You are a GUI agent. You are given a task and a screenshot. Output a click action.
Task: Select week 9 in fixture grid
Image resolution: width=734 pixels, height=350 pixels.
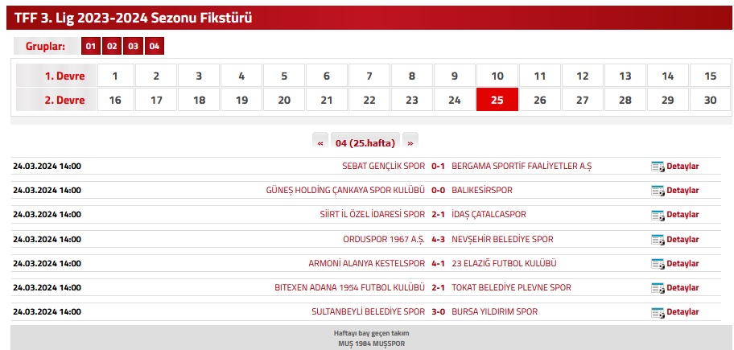455,76
